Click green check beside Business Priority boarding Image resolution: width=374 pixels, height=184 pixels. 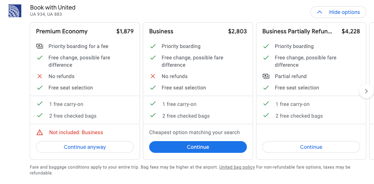tap(153, 46)
